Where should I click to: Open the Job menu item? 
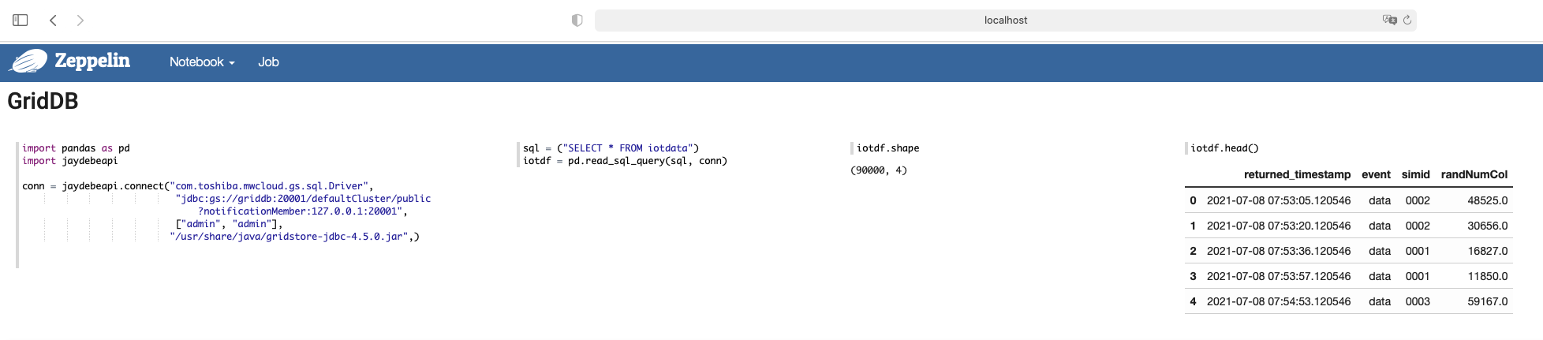[268, 62]
